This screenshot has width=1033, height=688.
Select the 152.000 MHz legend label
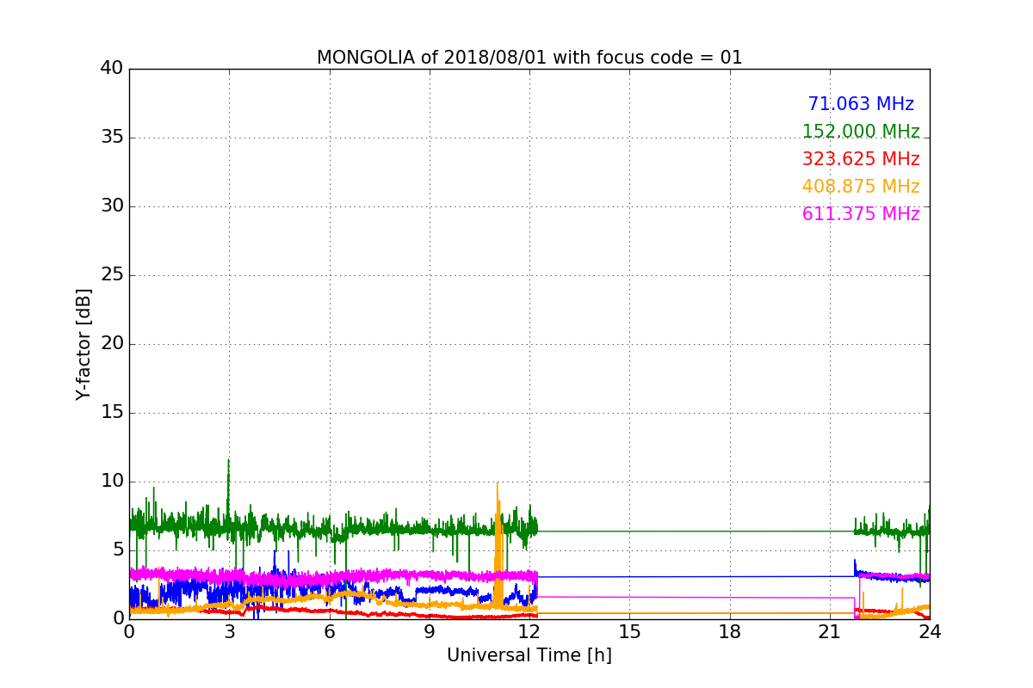[x=861, y=132]
